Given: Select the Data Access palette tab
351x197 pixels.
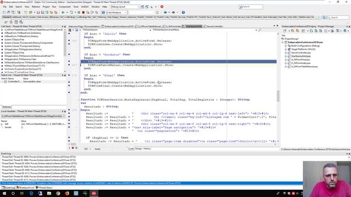Looking at the screenshot, I should tap(42, 17).
